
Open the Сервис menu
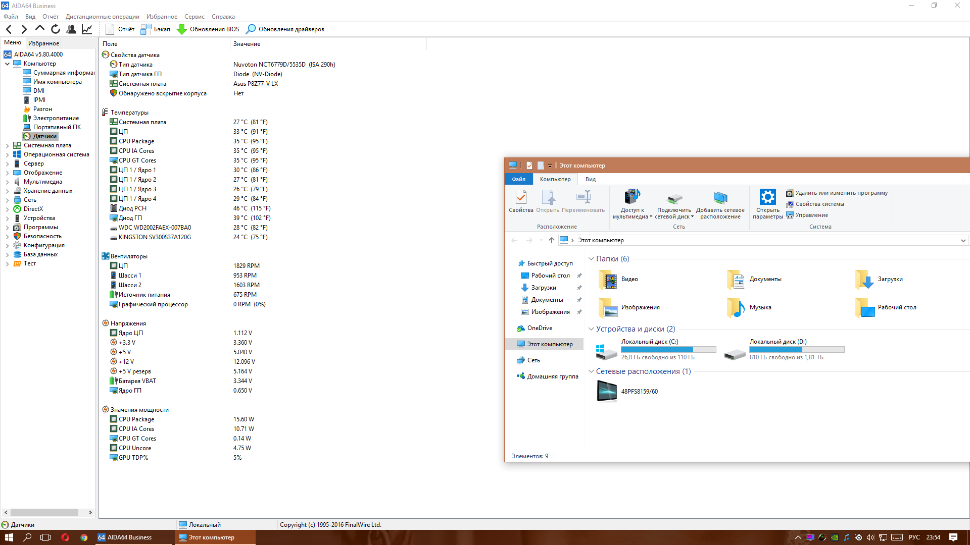pos(195,17)
